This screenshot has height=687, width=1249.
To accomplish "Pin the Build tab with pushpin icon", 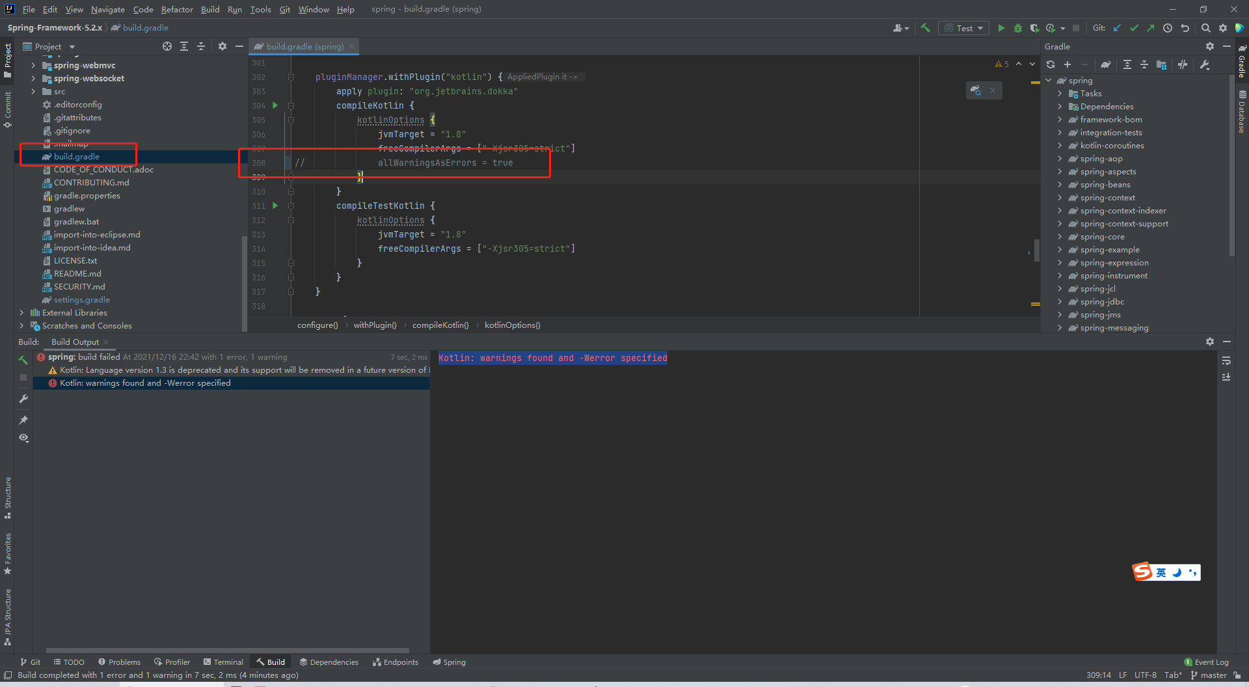I will (23, 420).
